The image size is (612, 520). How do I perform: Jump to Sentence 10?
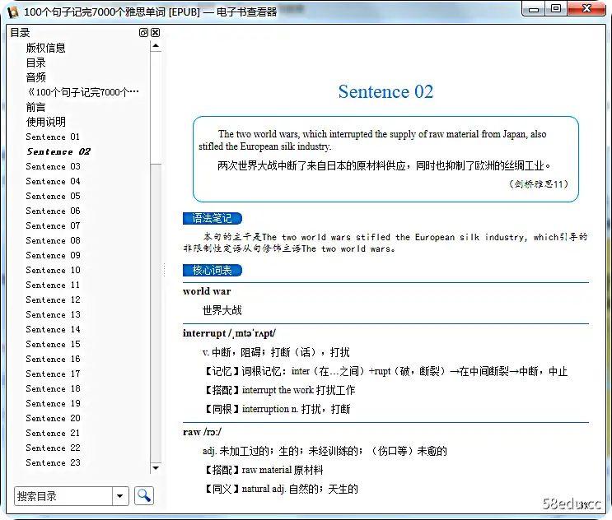[53, 270]
